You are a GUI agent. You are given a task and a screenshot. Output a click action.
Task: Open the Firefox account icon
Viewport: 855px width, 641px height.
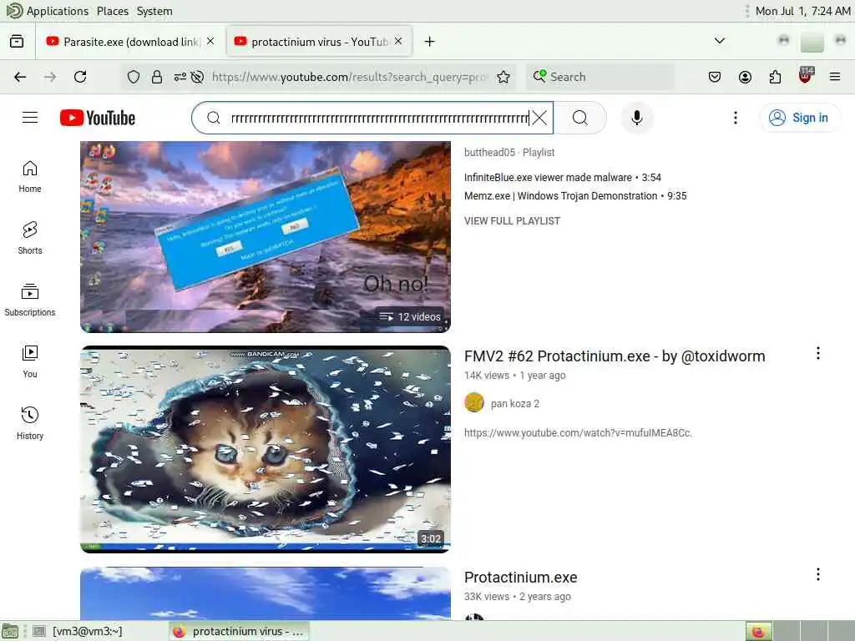click(x=745, y=77)
